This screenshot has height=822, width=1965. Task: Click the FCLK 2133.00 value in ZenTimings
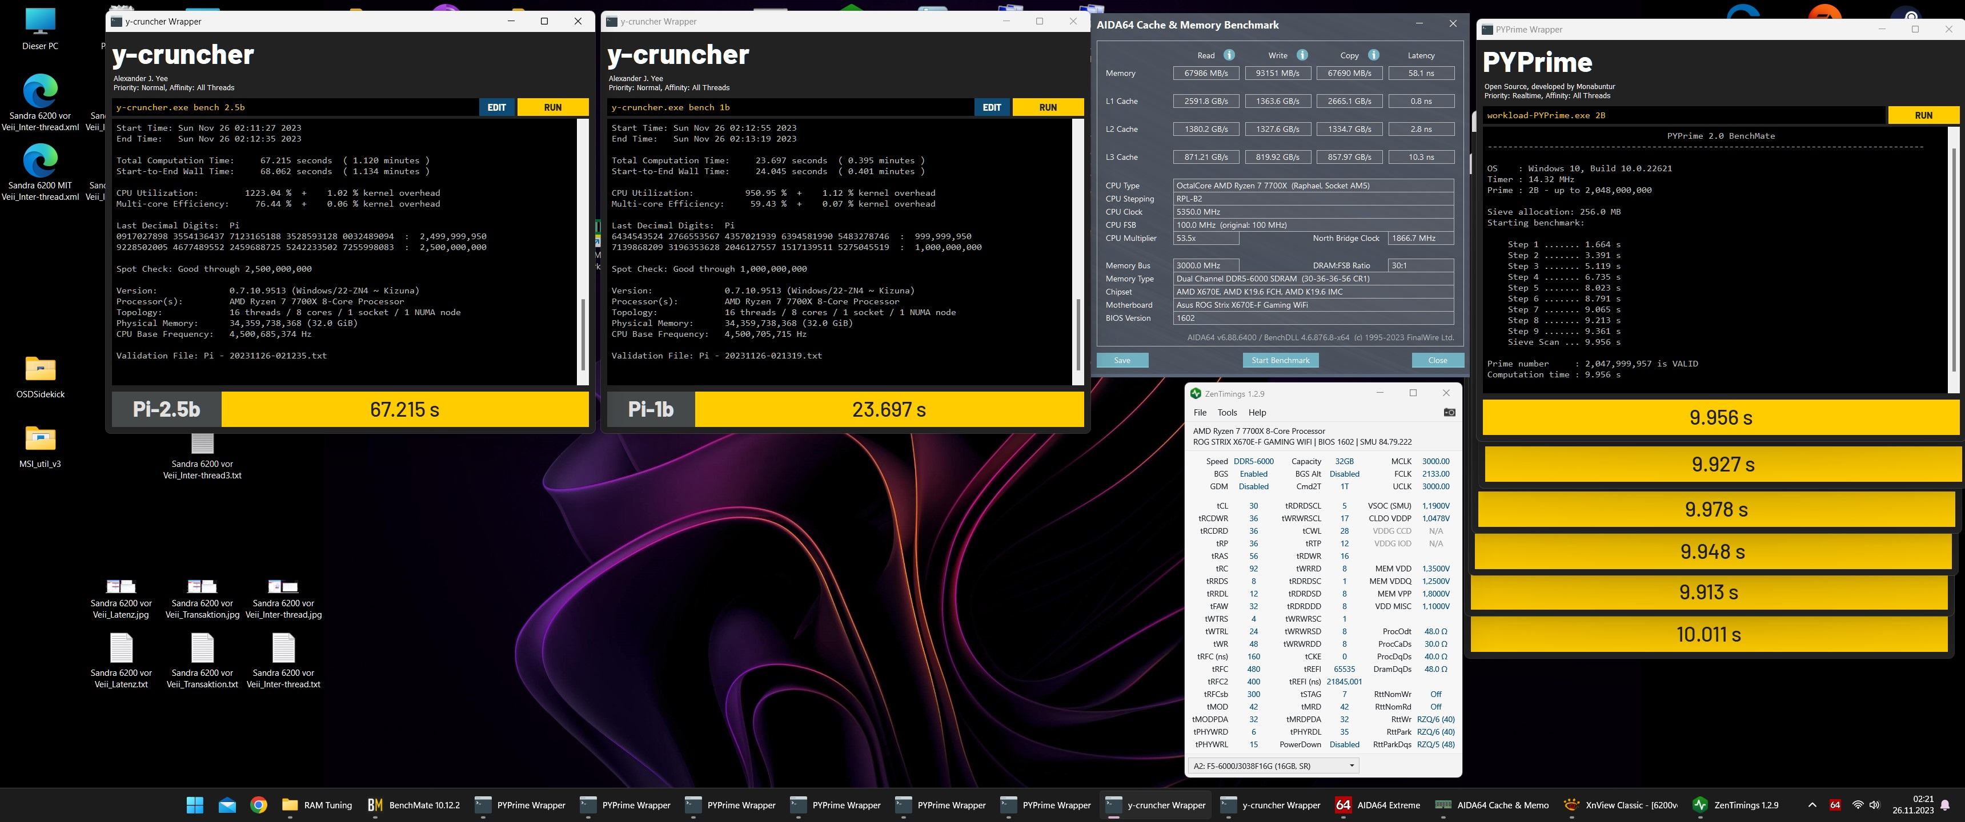1435,474
